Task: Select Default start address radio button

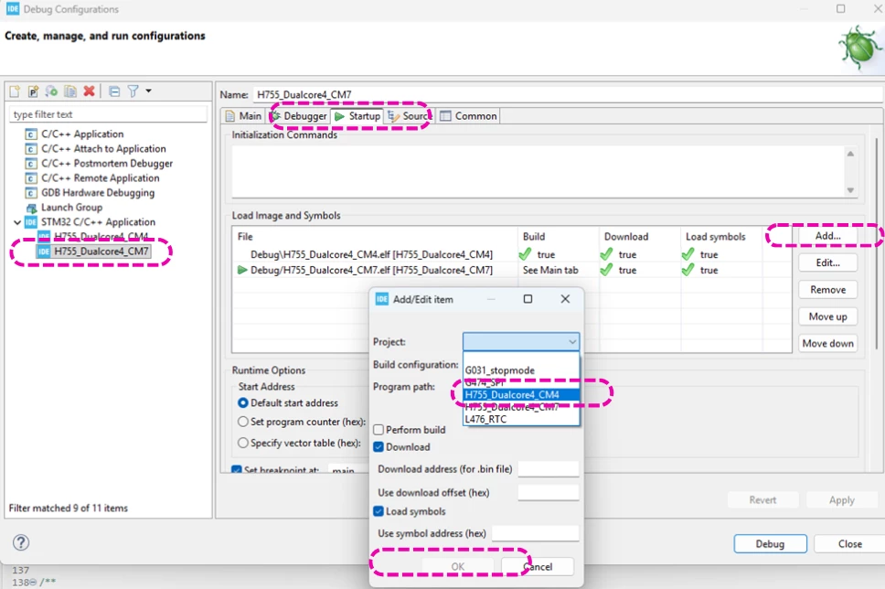Action: click(243, 402)
